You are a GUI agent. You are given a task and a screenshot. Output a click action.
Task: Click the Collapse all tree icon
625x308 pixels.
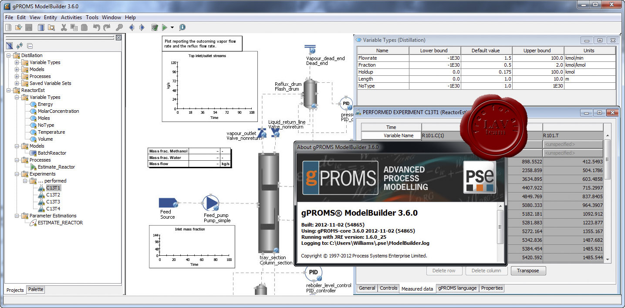tap(30, 46)
